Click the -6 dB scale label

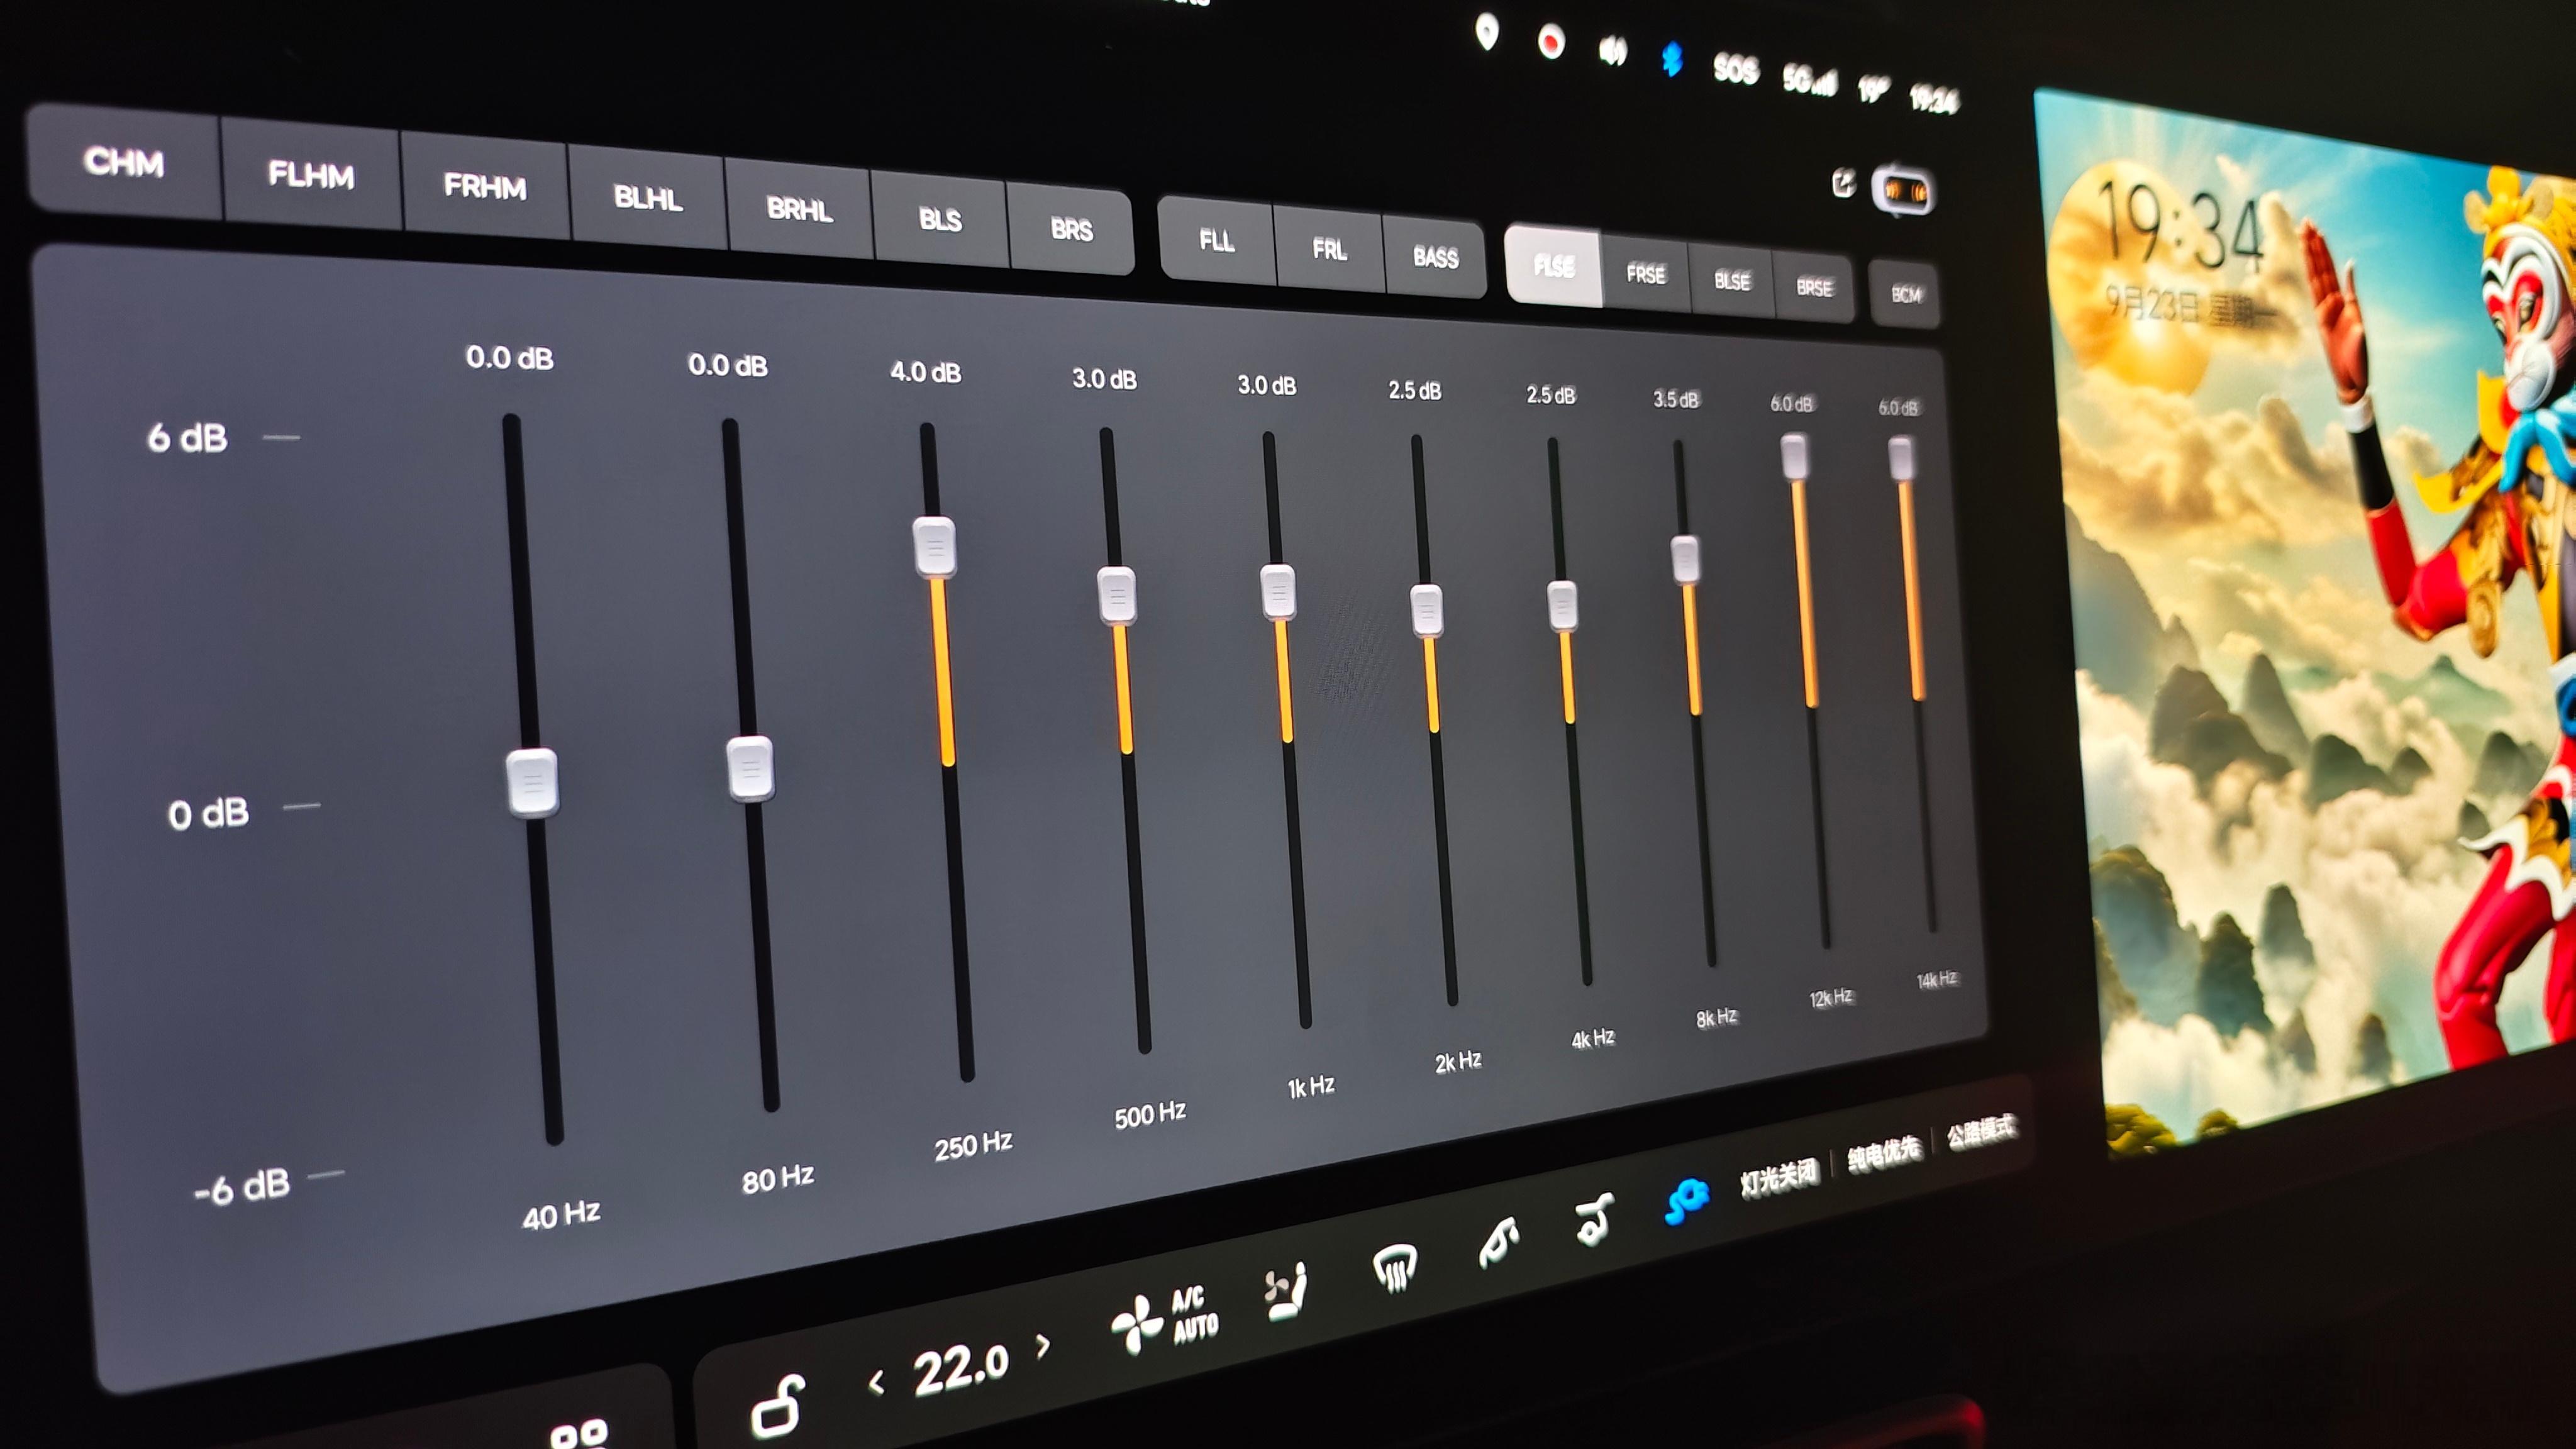242,1187
